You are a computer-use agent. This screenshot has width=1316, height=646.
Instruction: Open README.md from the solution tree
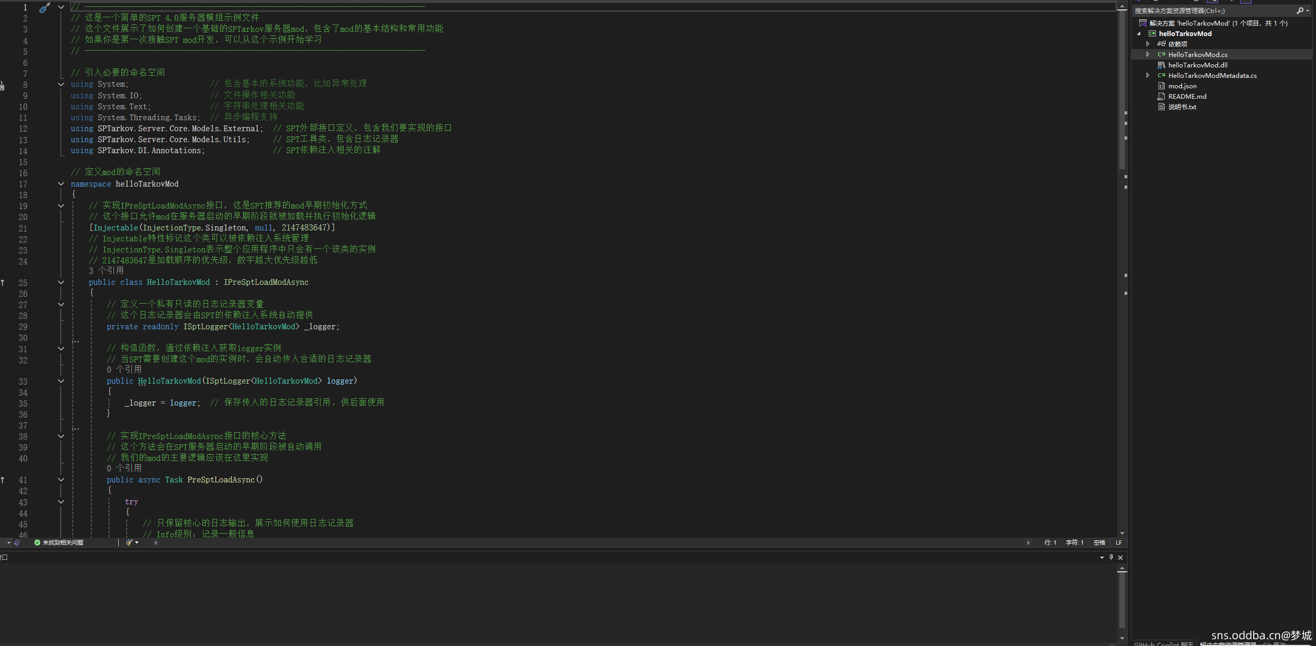tap(1187, 97)
